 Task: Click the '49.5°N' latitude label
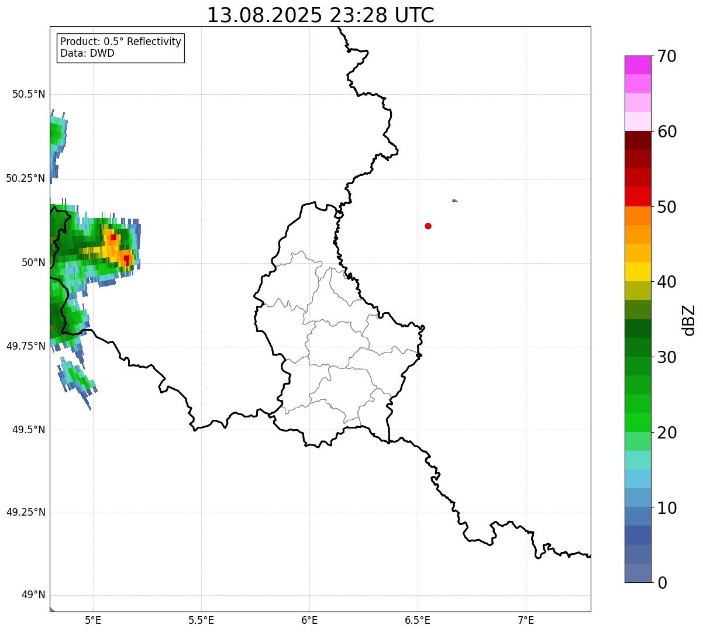29,430
